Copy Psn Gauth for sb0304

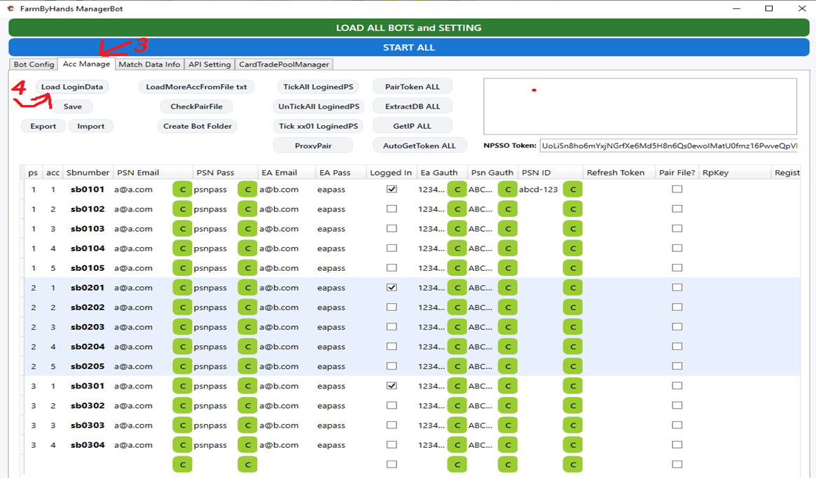pyautogui.click(x=507, y=445)
